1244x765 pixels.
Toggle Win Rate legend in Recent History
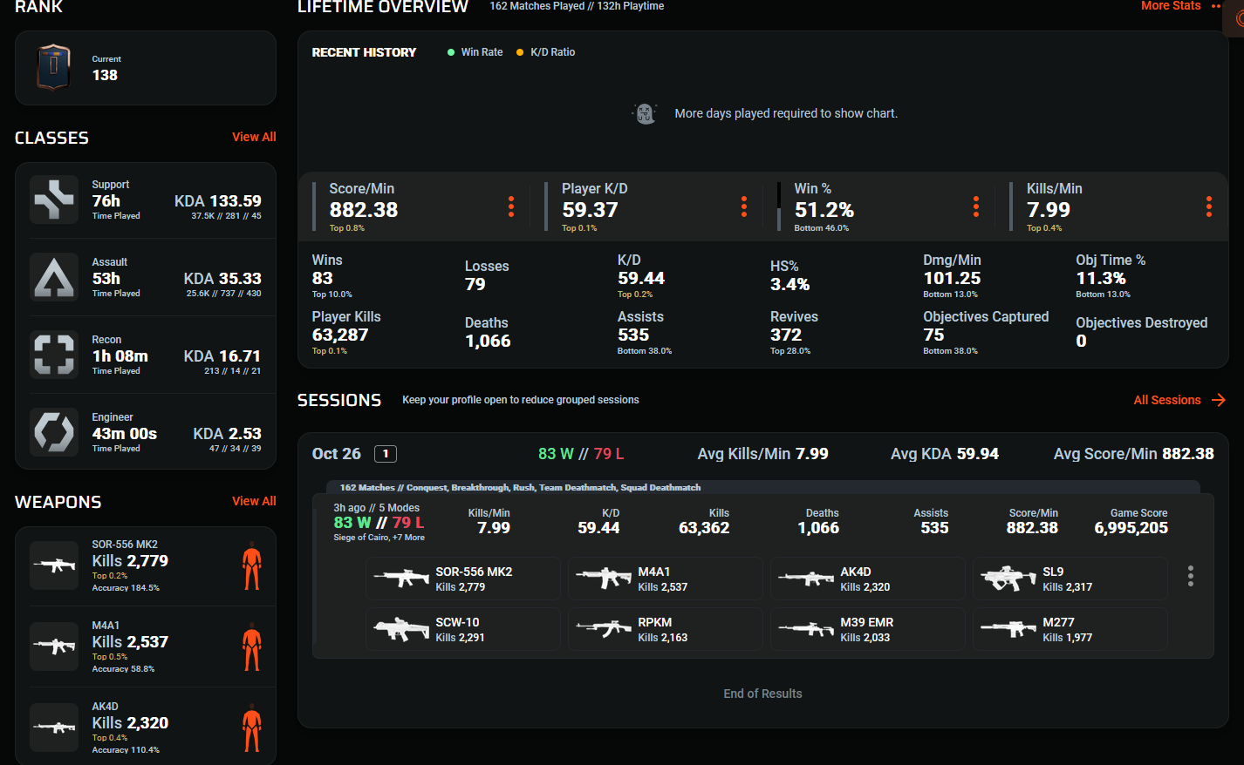(475, 52)
